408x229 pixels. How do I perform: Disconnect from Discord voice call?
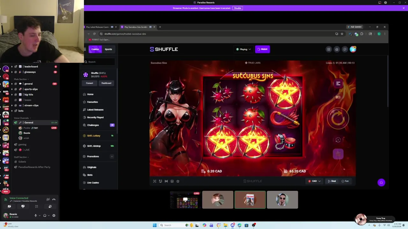54,199
